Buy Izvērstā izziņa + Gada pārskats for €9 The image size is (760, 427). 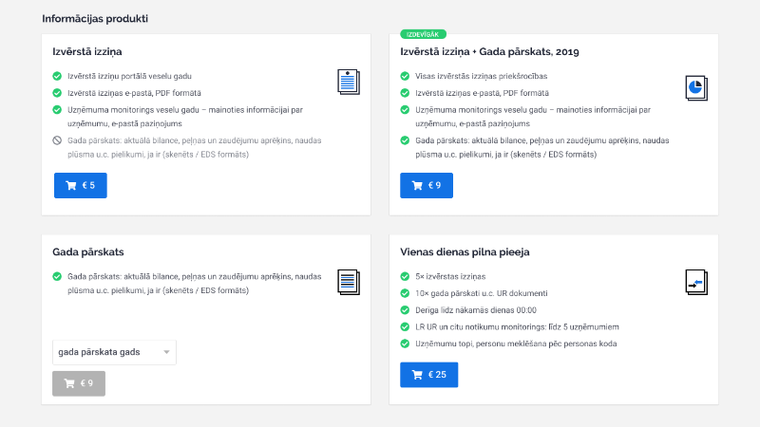pos(427,185)
